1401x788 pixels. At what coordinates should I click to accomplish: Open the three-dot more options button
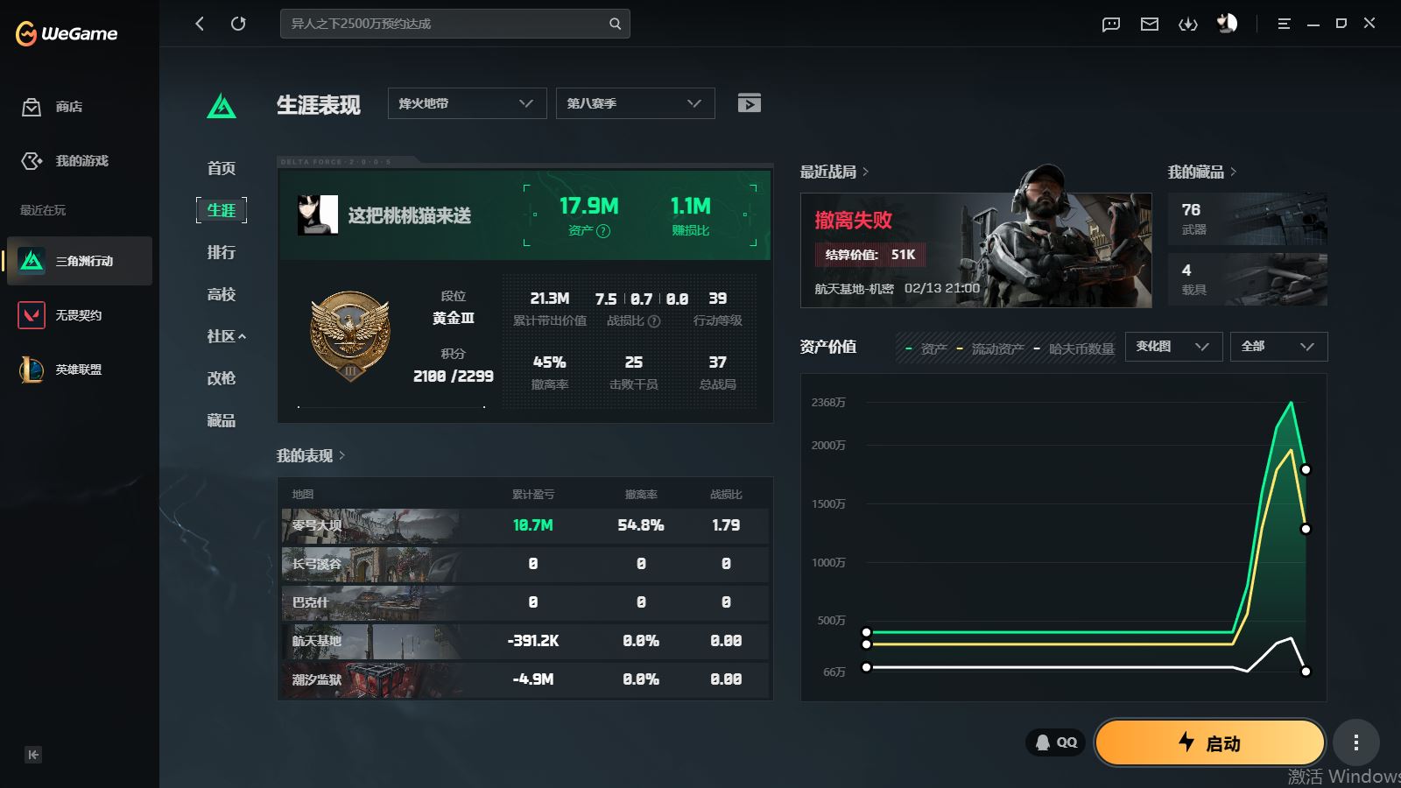click(x=1356, y=743)
